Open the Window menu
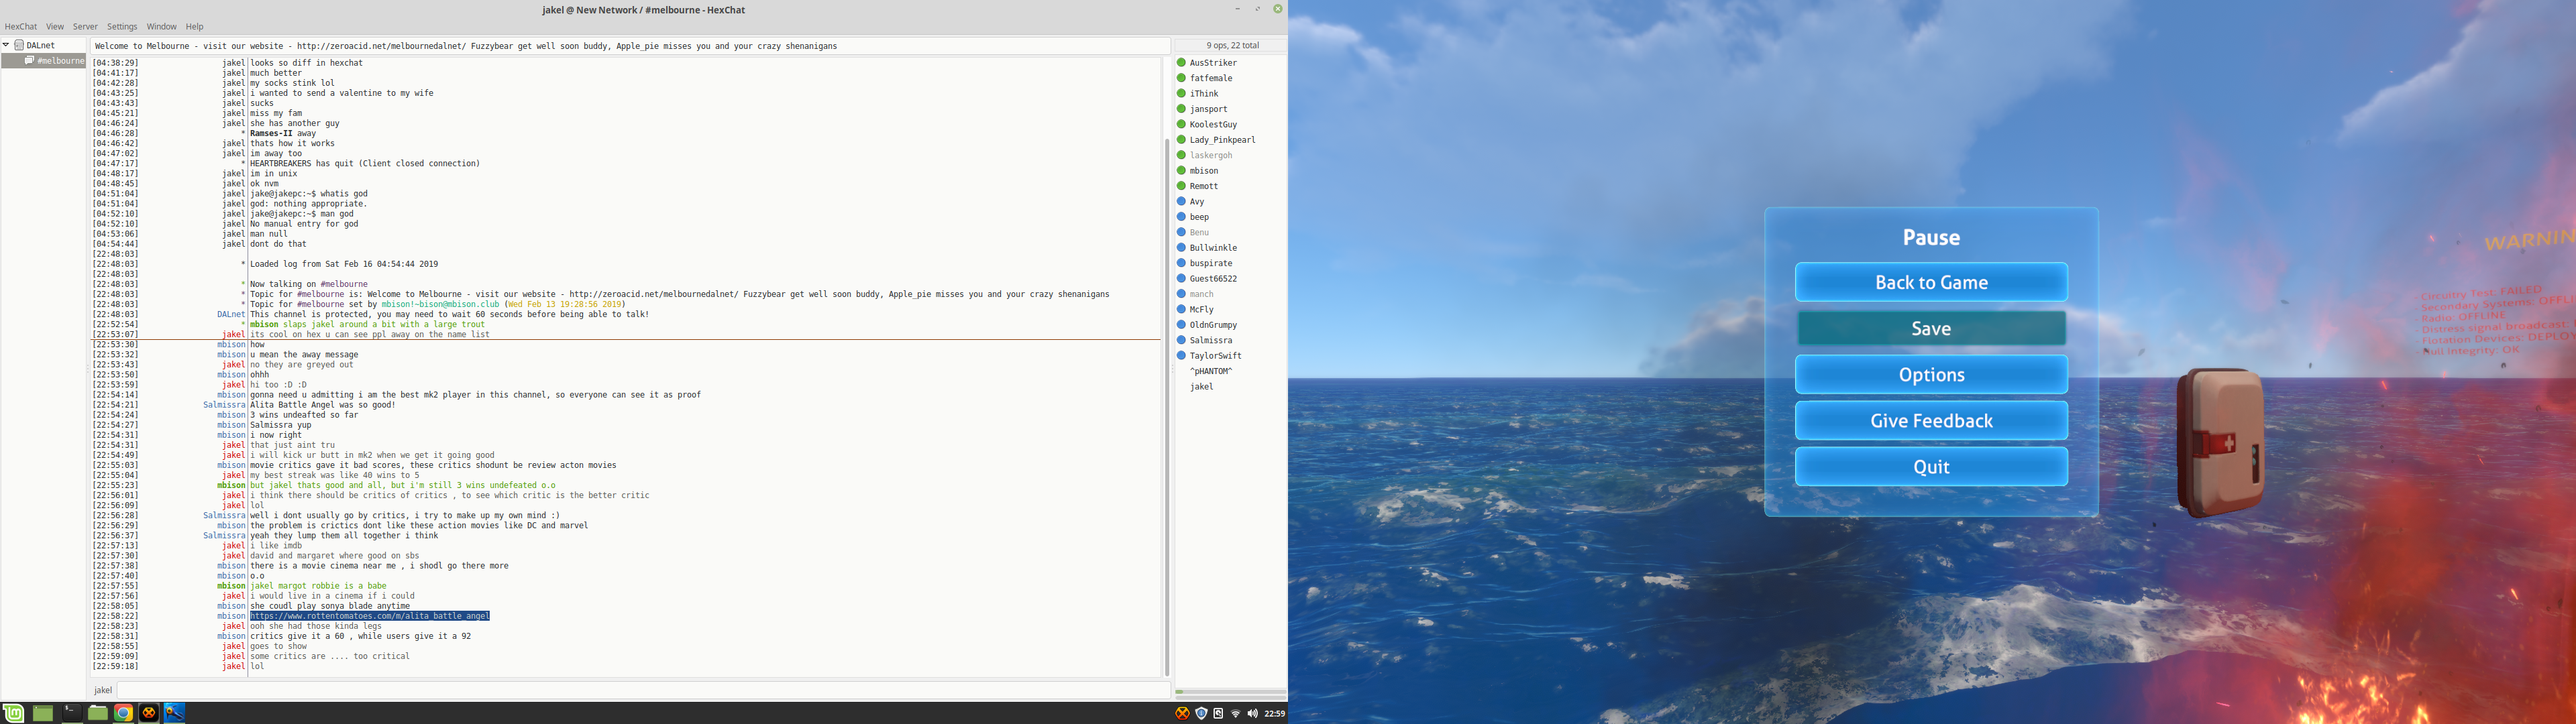Screen dimensions: 2576x724 click(x=161, y=27)
